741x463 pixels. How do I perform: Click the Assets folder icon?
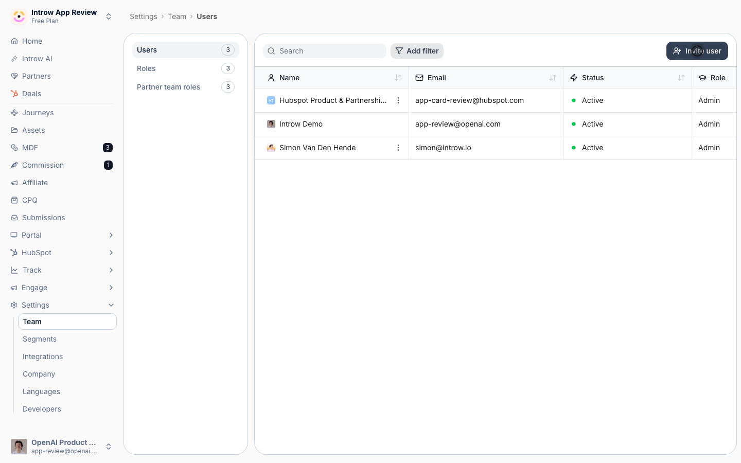pos(14,130)
